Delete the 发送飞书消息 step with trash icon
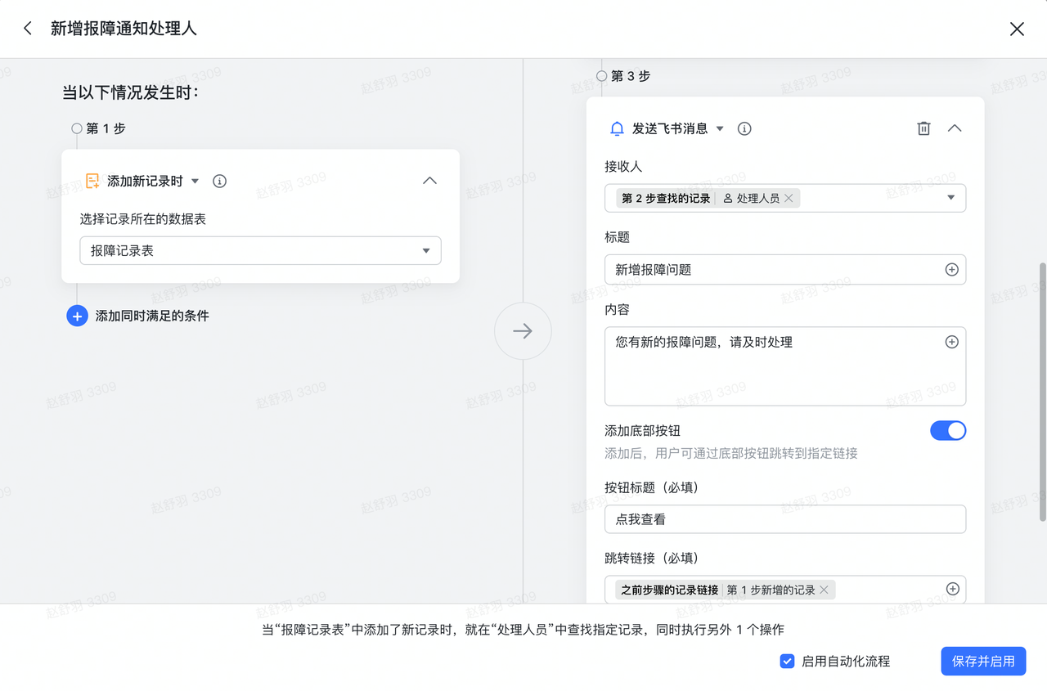 coord(923,128)
